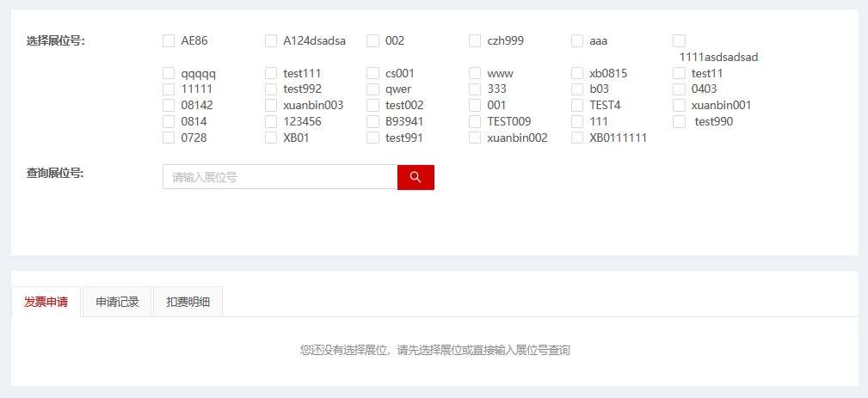Check the XB0111111 checkbox
The image size is (868, 398).
pyautogui.click(x=577, y=138)
